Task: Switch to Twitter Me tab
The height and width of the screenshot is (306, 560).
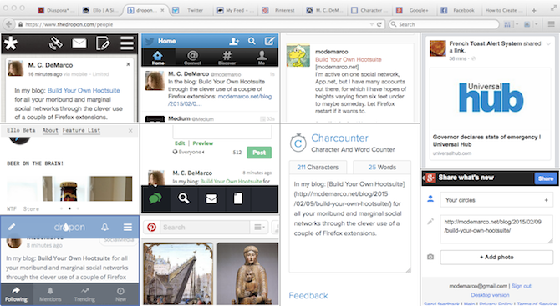Action: [262, 58]
